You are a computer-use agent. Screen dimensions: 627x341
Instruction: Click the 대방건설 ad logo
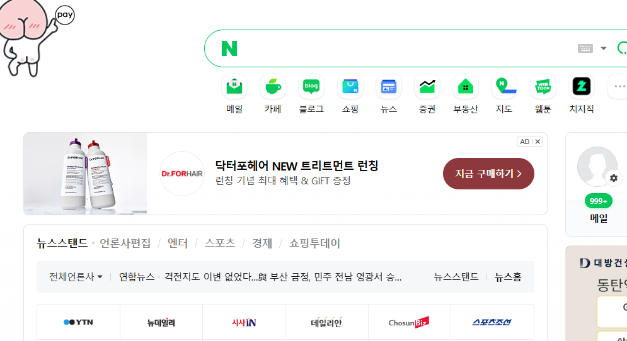point(603,263)
